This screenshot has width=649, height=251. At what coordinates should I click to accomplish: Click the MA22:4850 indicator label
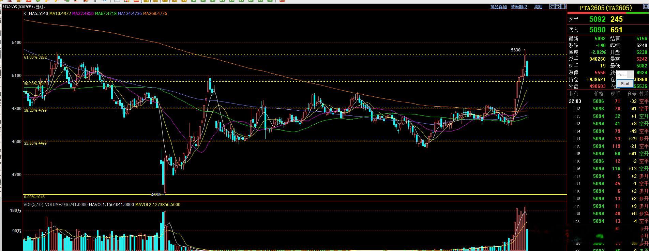83,14
